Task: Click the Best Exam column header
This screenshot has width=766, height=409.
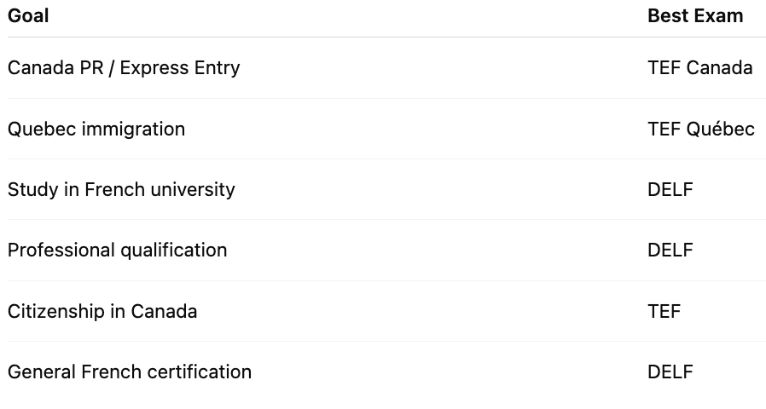Action: click(x=695, y=15)
